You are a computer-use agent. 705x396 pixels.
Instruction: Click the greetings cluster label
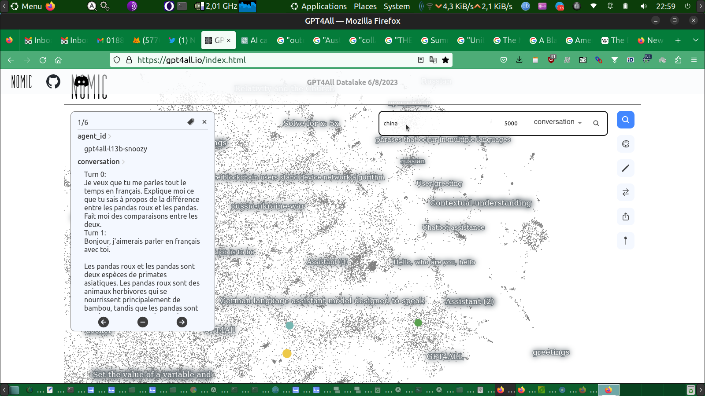(551, 352)
